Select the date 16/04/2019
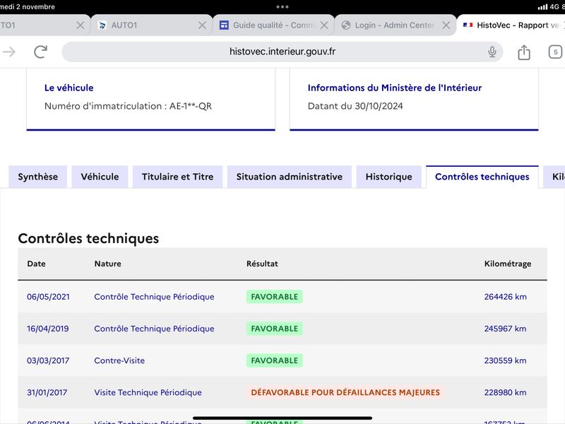Image resolution: width=565 pixels, height=424 pixels. pyautogui.click(x=48, y=329)
